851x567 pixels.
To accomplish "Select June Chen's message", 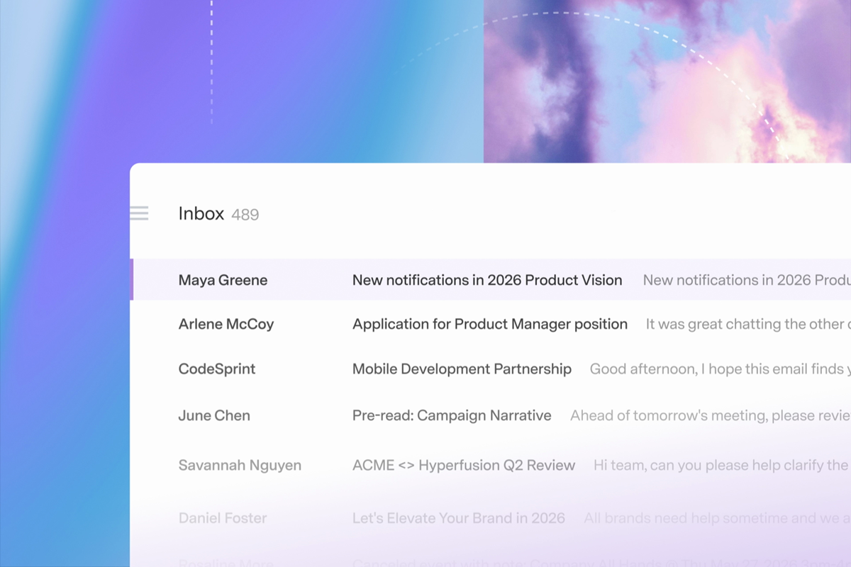I will pos(491,415).
